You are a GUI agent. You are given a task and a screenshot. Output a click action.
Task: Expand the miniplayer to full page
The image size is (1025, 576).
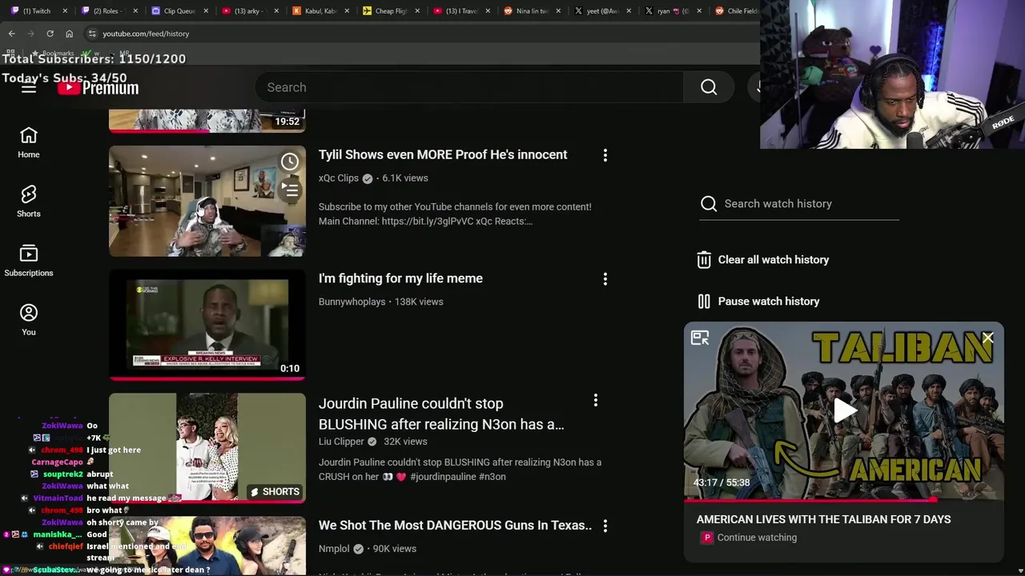700,338
